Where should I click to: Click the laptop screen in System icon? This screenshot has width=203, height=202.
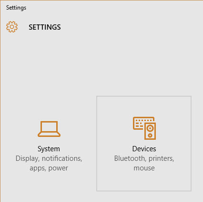coord(49,126)
